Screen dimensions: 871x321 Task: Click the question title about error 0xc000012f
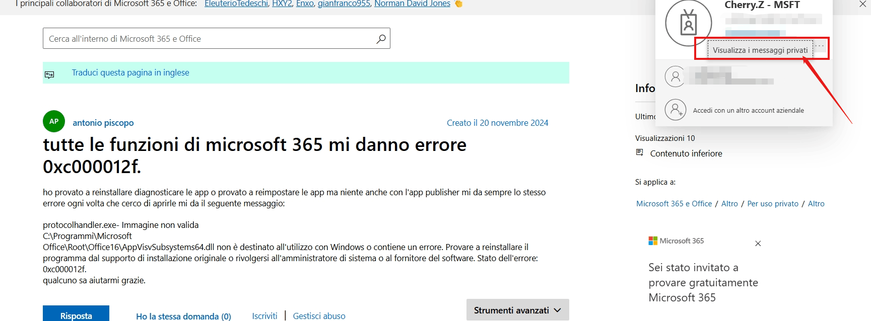tap(255, 155)
